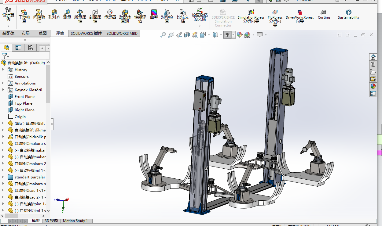Select the ConfigurationManager tab
The height and width of the screenshot is (226, 382).
coord(30,48)
